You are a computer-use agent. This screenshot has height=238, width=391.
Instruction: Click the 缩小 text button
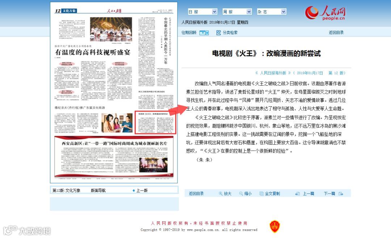point(248,193)
